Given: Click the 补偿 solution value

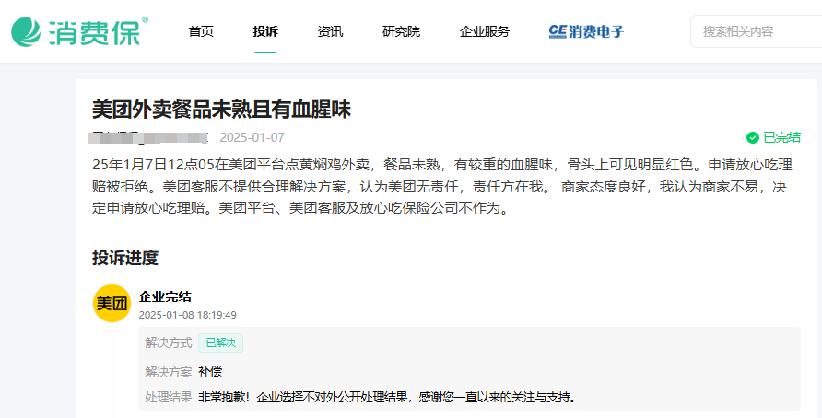Looking at the screenshot, I should (x=210, y=372).
